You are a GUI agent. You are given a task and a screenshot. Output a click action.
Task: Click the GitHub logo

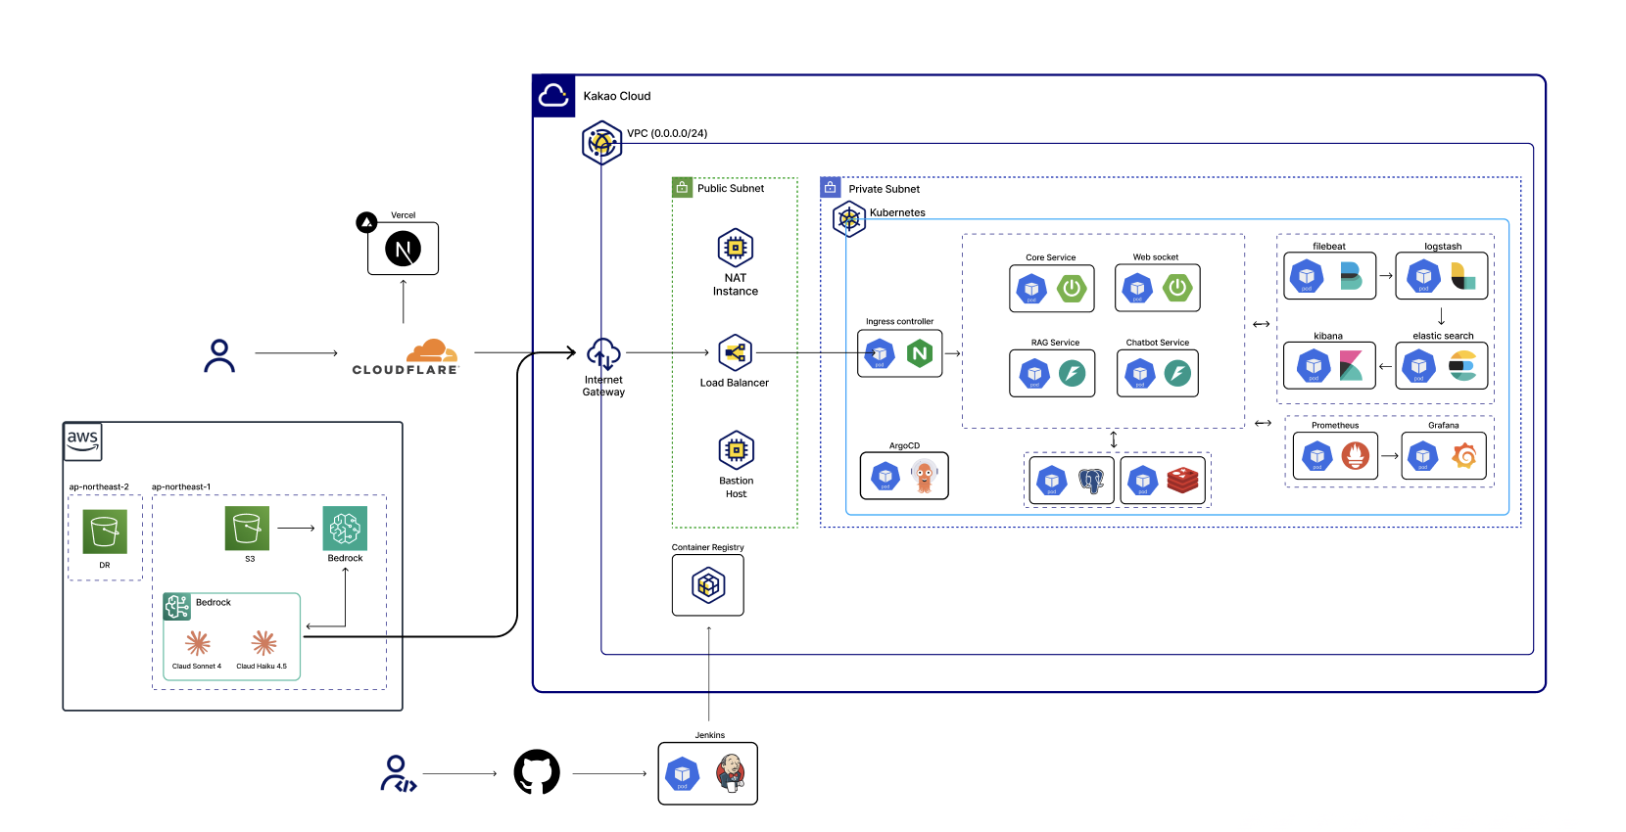click(537, 772)
